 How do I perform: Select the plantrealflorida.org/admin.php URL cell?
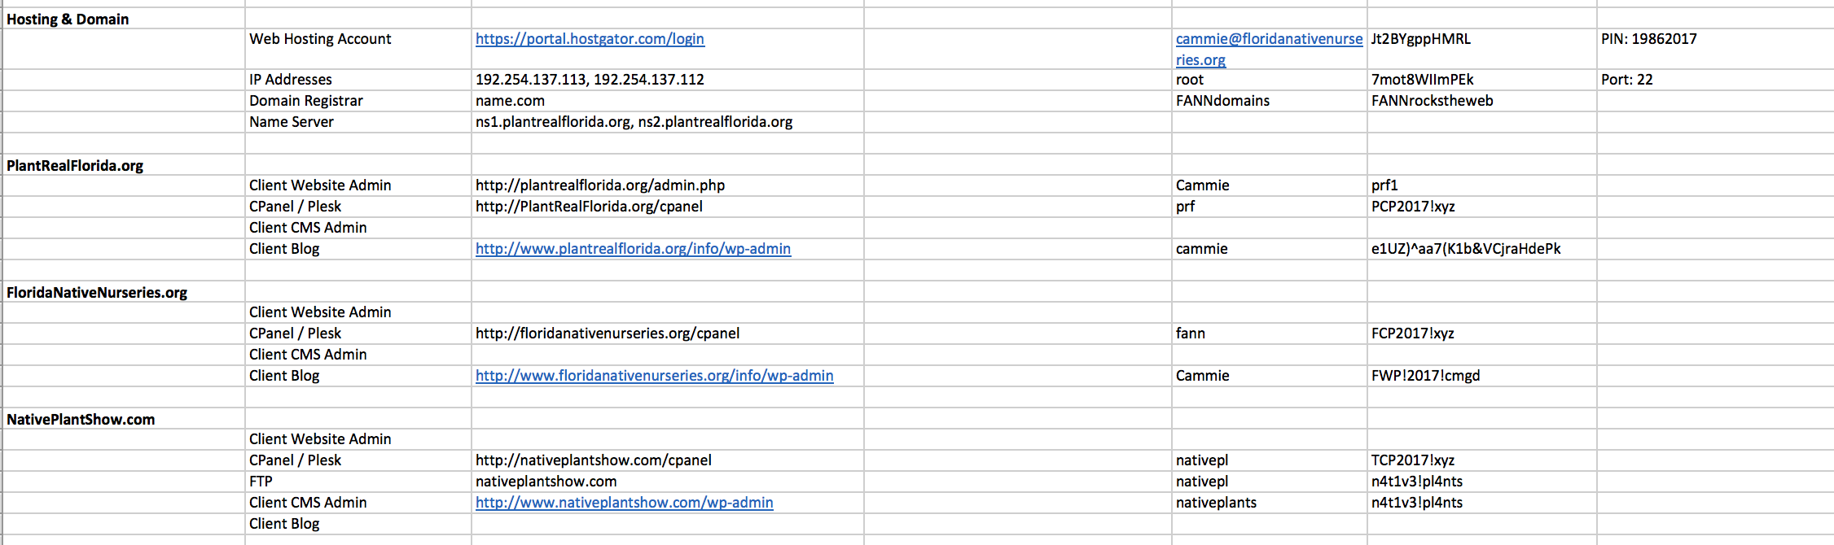(600, 185)
